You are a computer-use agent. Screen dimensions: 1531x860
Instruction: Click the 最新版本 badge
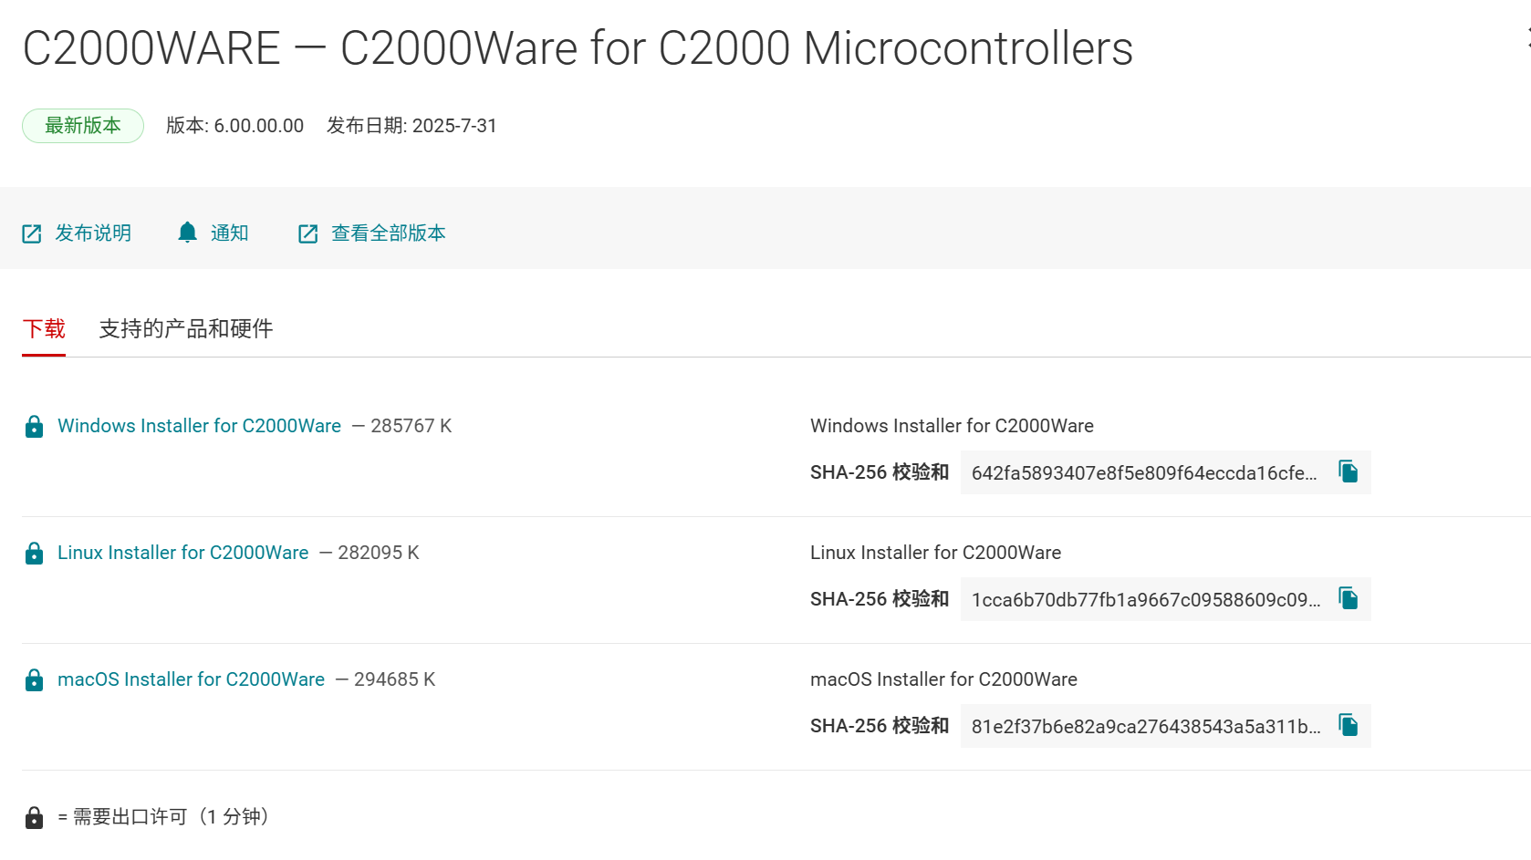click(x=82, y=126)
